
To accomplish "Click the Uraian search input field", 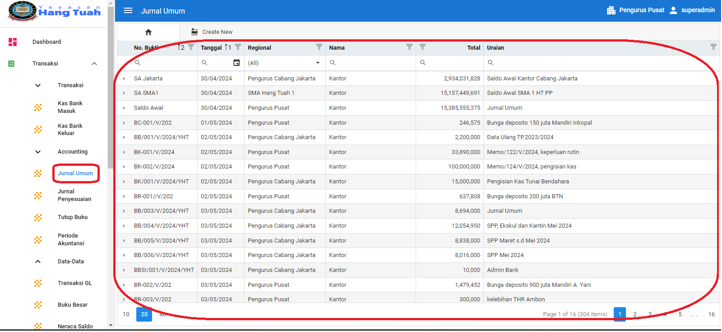I will coord(600,63).
